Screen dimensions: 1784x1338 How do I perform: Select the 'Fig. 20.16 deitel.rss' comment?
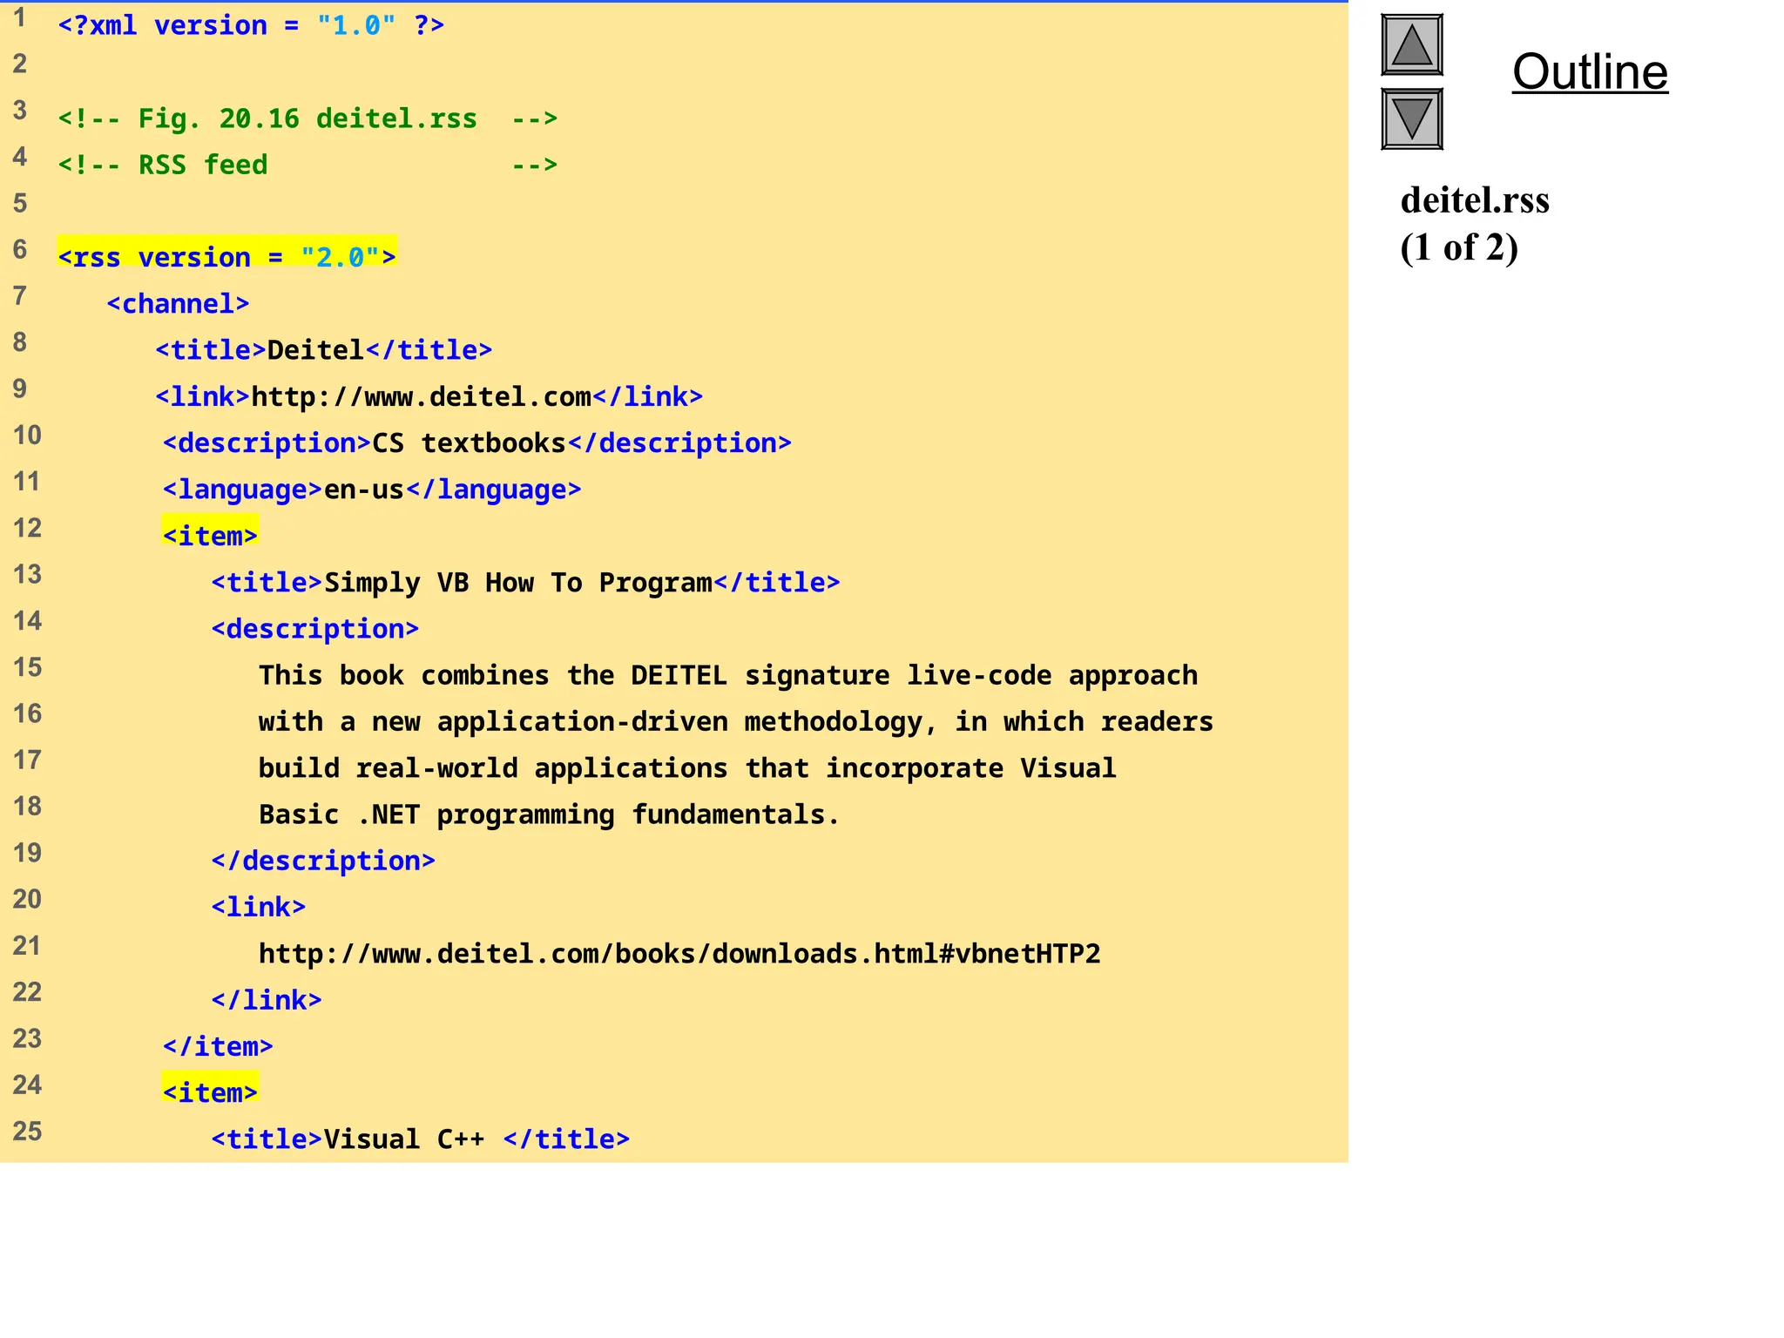click(307, 118)
